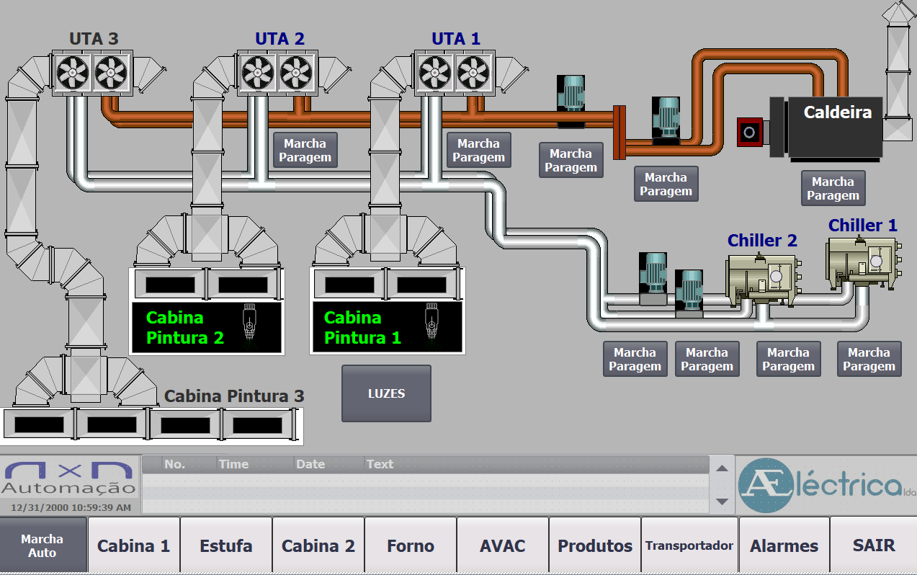Click the Chiller 2 machine icon

763,278
